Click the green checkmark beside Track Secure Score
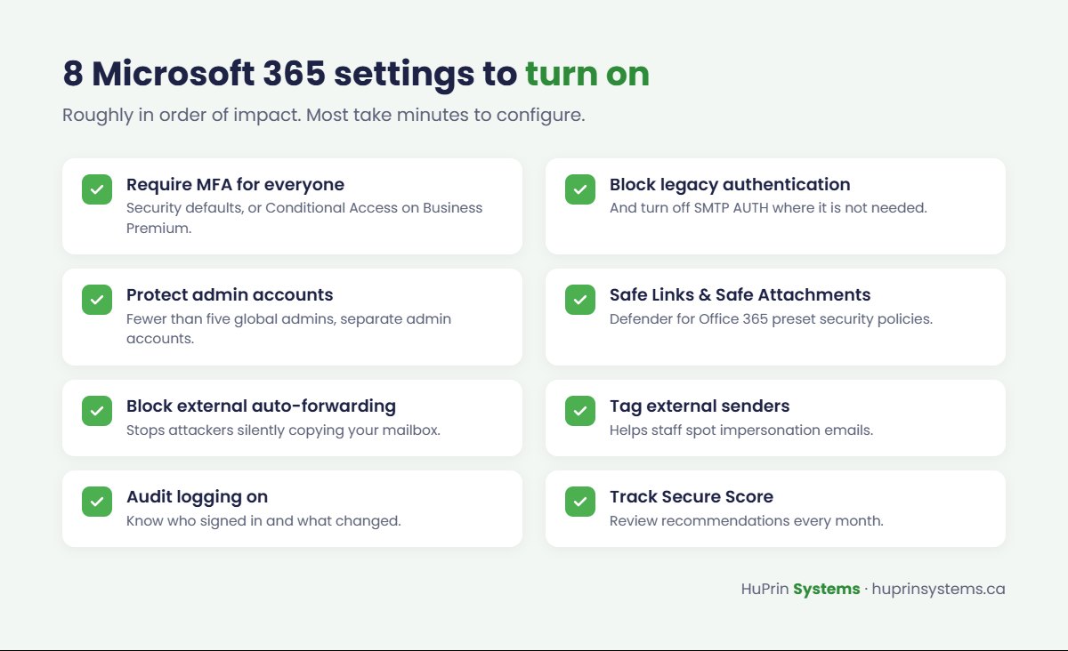Screen dimensions: 1068x651 pyautogui.click(x=580, y=502)
